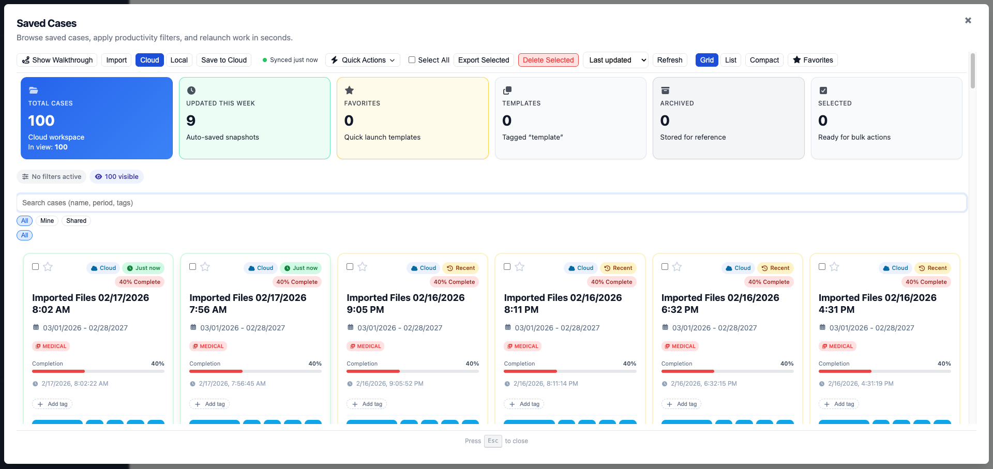Focus the Search cases input field
This screenshot has height=469, width=993.
[491, 203]
